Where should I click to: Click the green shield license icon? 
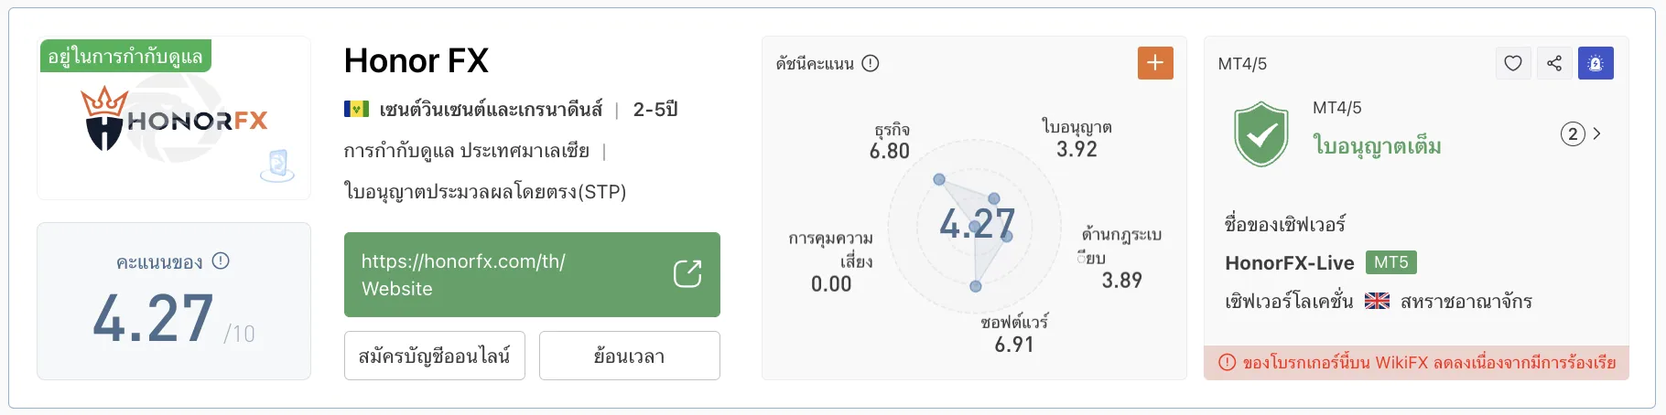pyautogui.click(x=1260, y=134)
